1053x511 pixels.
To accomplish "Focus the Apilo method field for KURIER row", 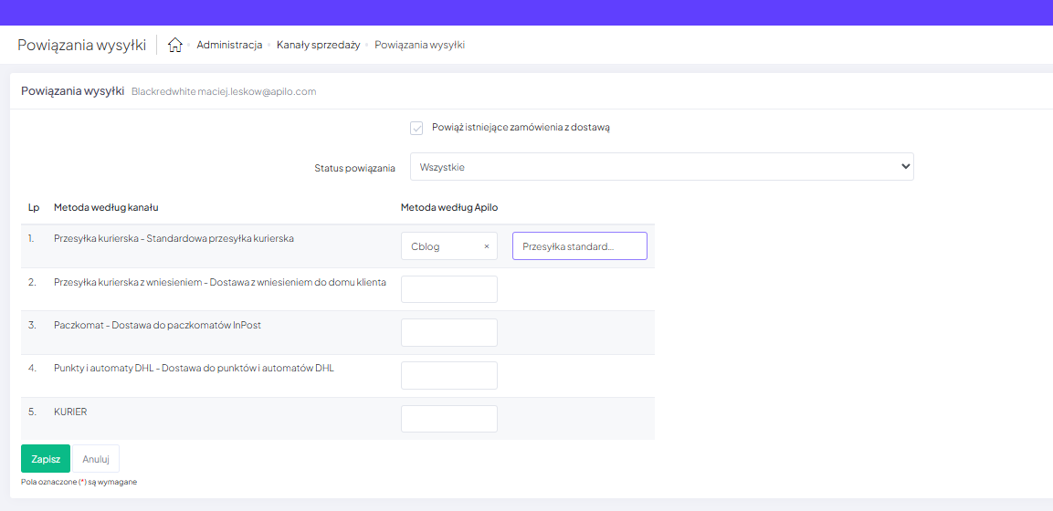I will point(448,419).
